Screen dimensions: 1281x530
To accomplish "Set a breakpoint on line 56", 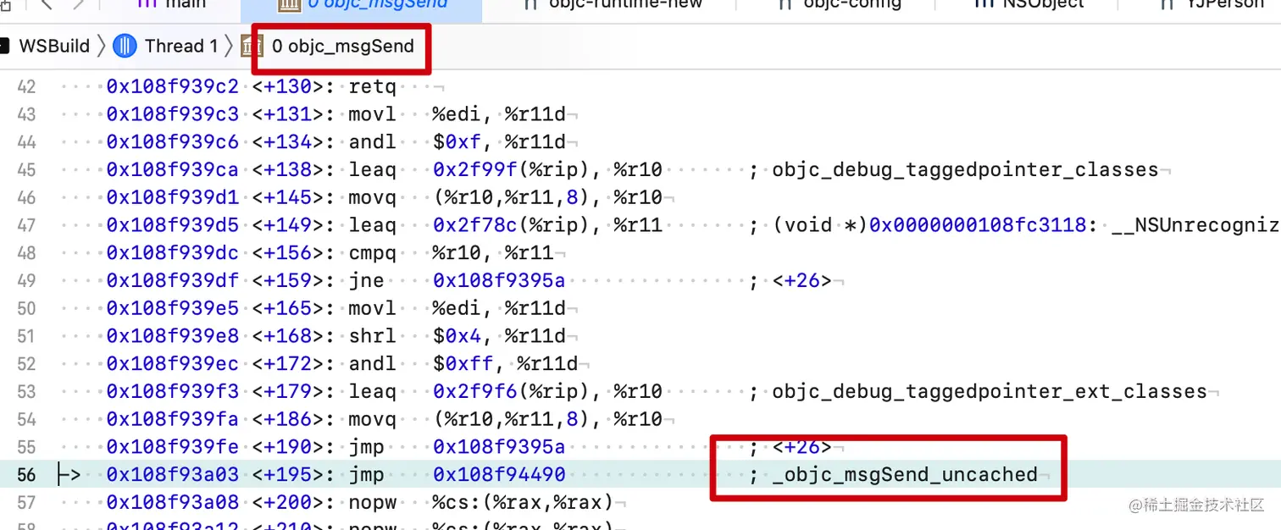I will click(x=26, y=474).
